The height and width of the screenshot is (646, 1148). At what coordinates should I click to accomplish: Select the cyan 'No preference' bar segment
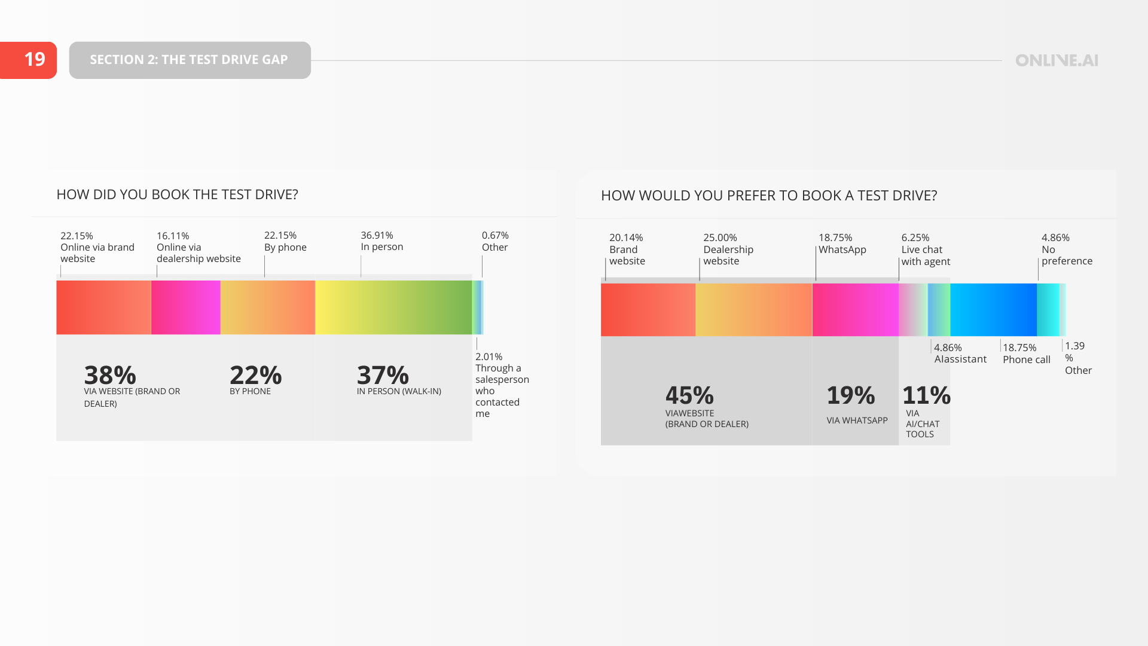point(1048,310)
